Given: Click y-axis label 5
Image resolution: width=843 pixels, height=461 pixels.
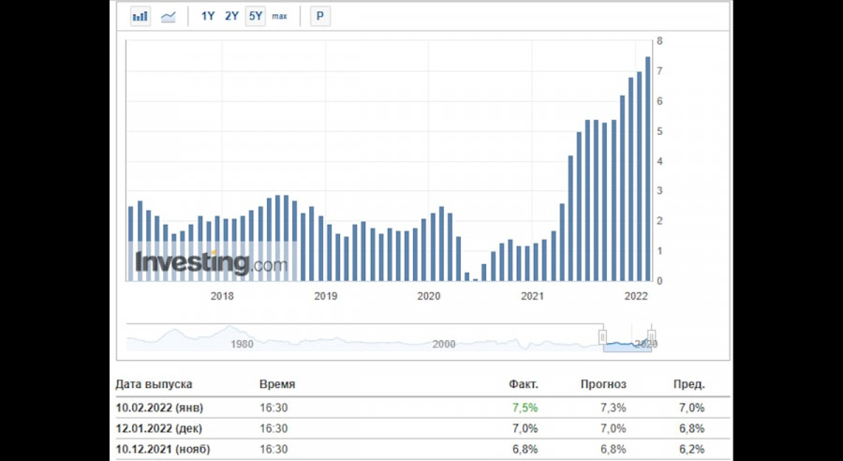Looking at the screenshot, I should 659,132.
